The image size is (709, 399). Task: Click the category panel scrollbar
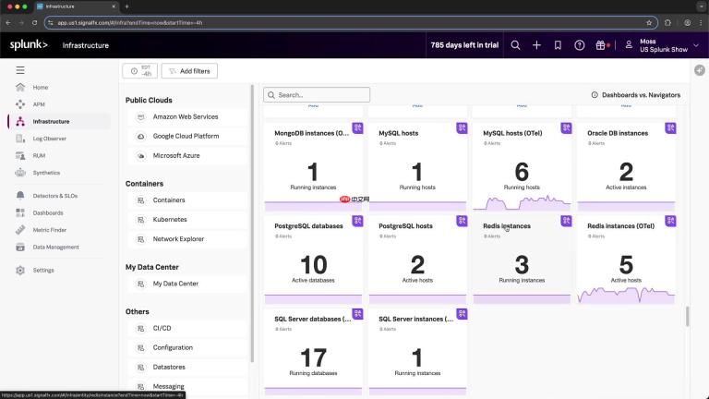pos(252,223)
